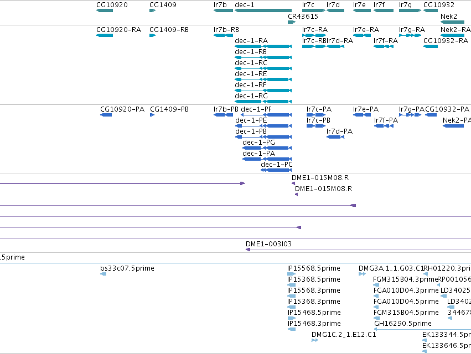Select the dec-1-PF protein label

tap(256, 109)
